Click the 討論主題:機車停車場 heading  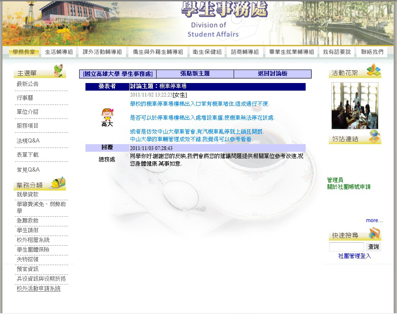[x=158, y=86]
